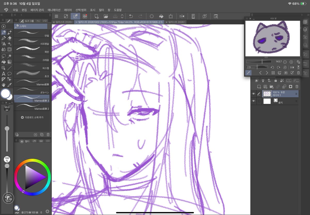This screenshot has height=215, width=310.
Task: Hide 레이어 1 layer visibility eye
Action: click(x=253, y=94)
